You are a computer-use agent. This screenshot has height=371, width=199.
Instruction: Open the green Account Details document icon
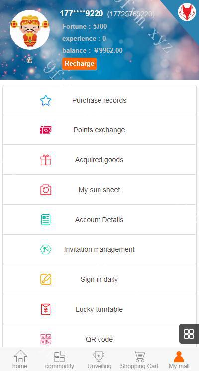[46, 220]
